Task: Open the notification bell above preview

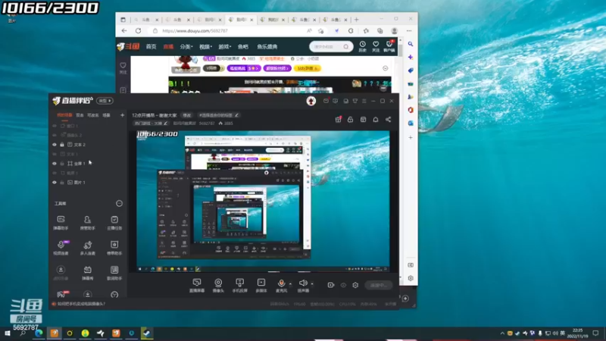Action: 375,120
